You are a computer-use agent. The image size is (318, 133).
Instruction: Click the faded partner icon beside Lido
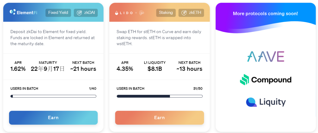pos(142,13)
